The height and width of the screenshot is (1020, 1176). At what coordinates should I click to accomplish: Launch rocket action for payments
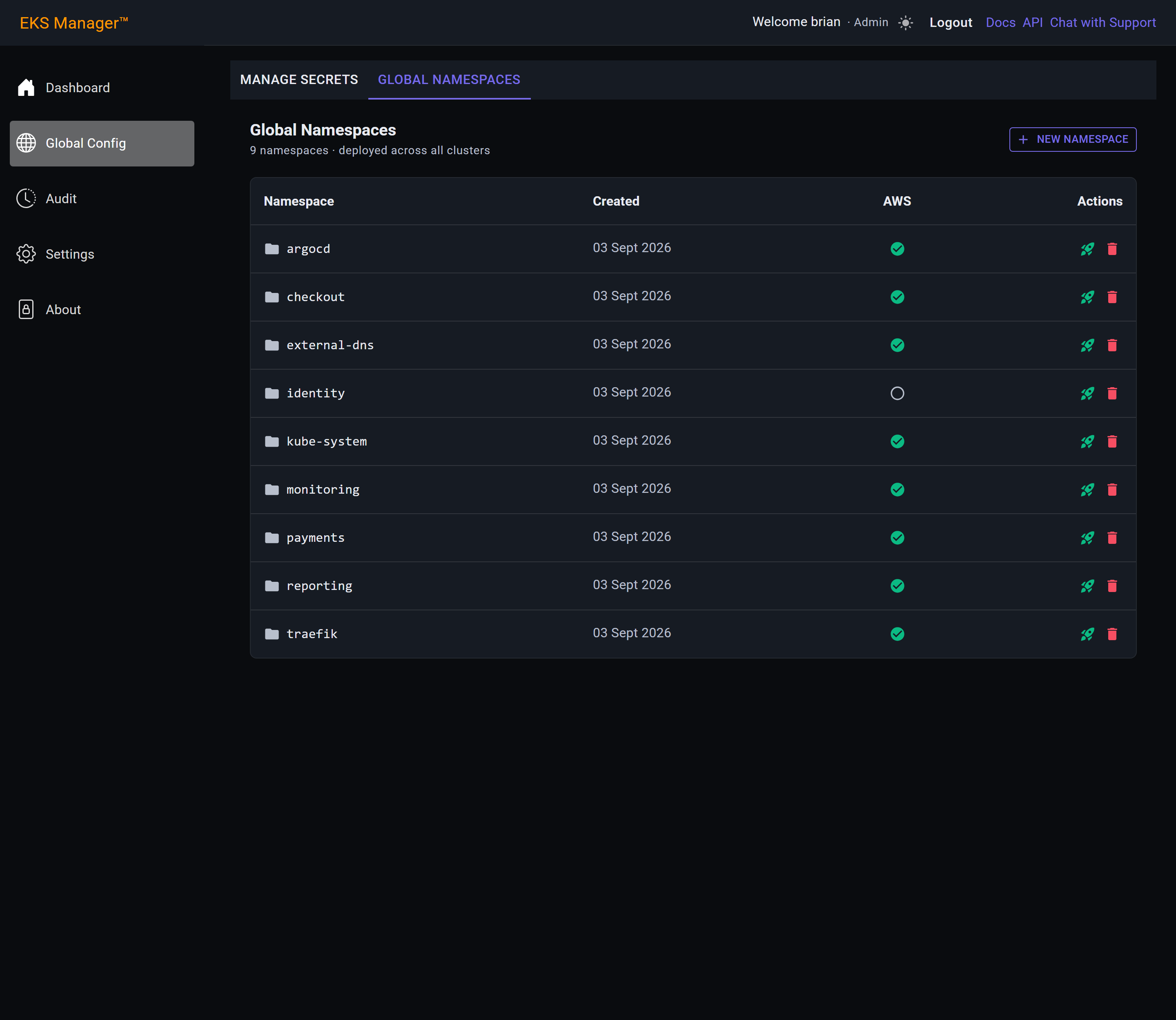[x=1087, y=538]
